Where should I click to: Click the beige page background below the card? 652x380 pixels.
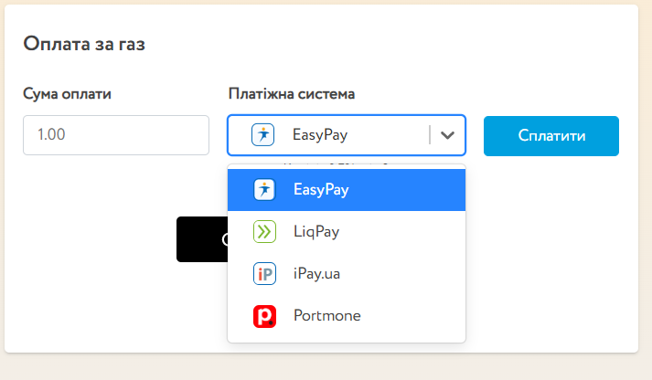pyautogui.click(x=326, y=367)
